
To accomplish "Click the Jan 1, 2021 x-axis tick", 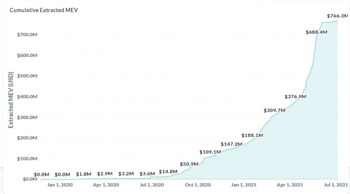I will click(x=244, y=185).
